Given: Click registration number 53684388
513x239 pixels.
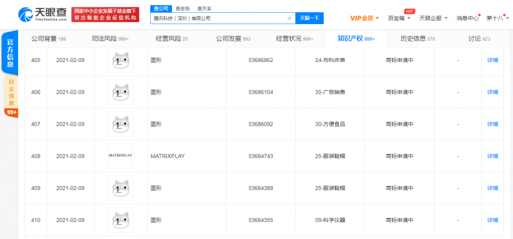Looking at the screenshot, I should pyautogui.click(x=260, y=188).
